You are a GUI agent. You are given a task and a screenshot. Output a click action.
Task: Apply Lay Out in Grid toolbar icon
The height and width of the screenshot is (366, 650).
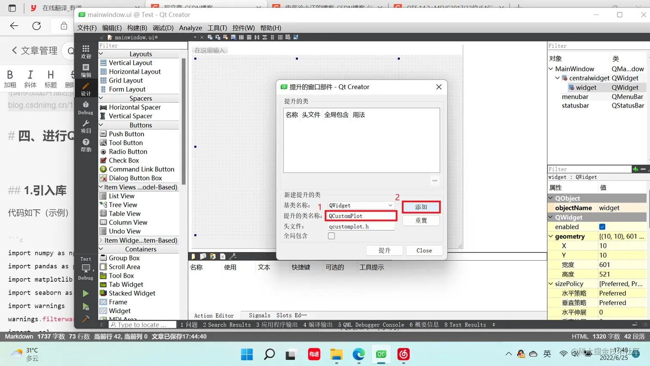280,37
